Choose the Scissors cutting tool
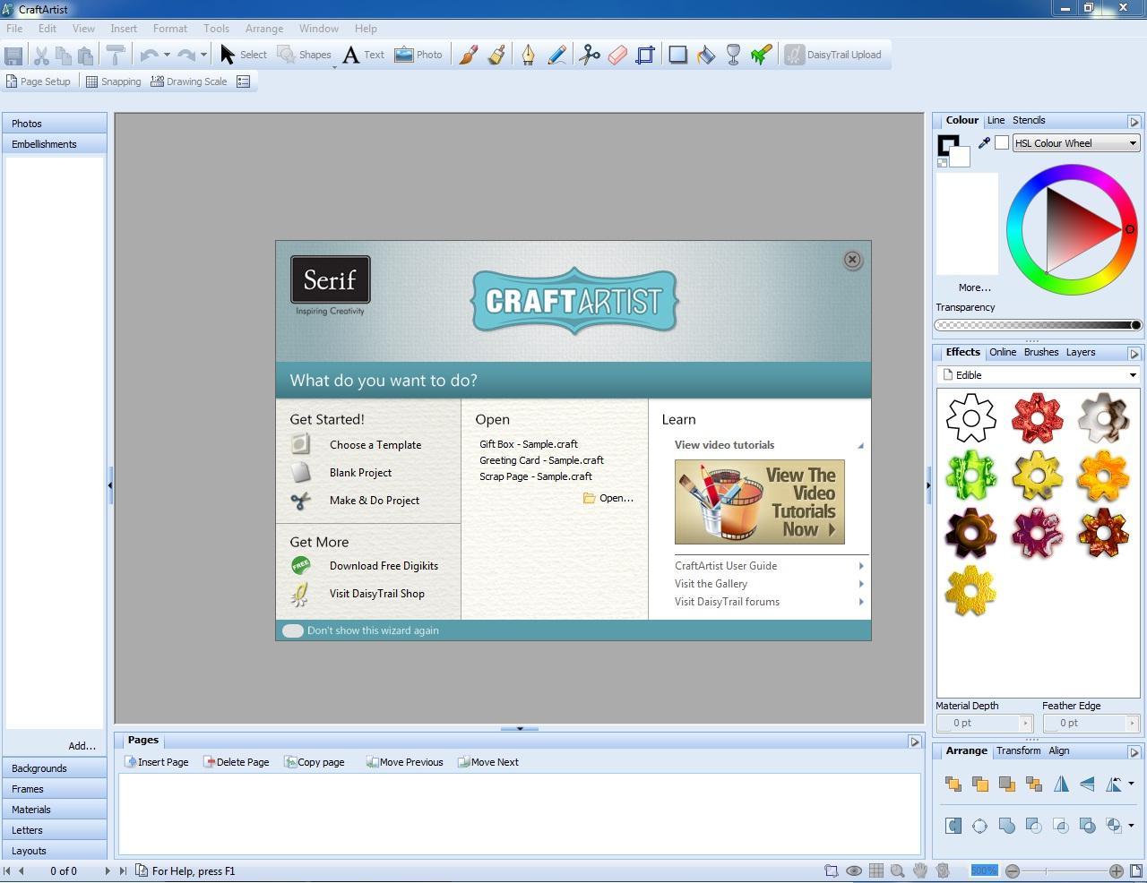This screenshot has height=883, width=1147. (x=589, y=55)
